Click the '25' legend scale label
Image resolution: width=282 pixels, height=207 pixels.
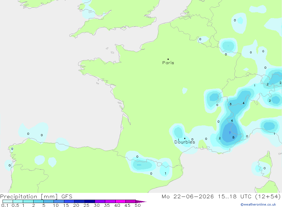pyautogui.click(x=86, y=205)
